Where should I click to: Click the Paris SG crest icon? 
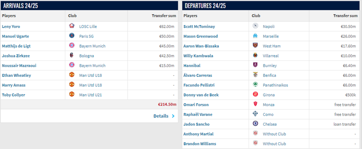pos(71,36)
